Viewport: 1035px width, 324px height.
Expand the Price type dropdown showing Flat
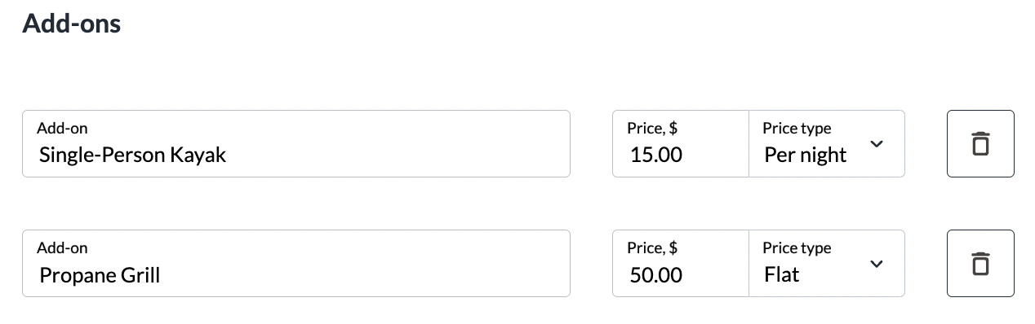(x=827, y=264)
